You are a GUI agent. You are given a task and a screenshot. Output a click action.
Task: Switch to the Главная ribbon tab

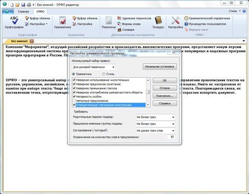point(24,12)
